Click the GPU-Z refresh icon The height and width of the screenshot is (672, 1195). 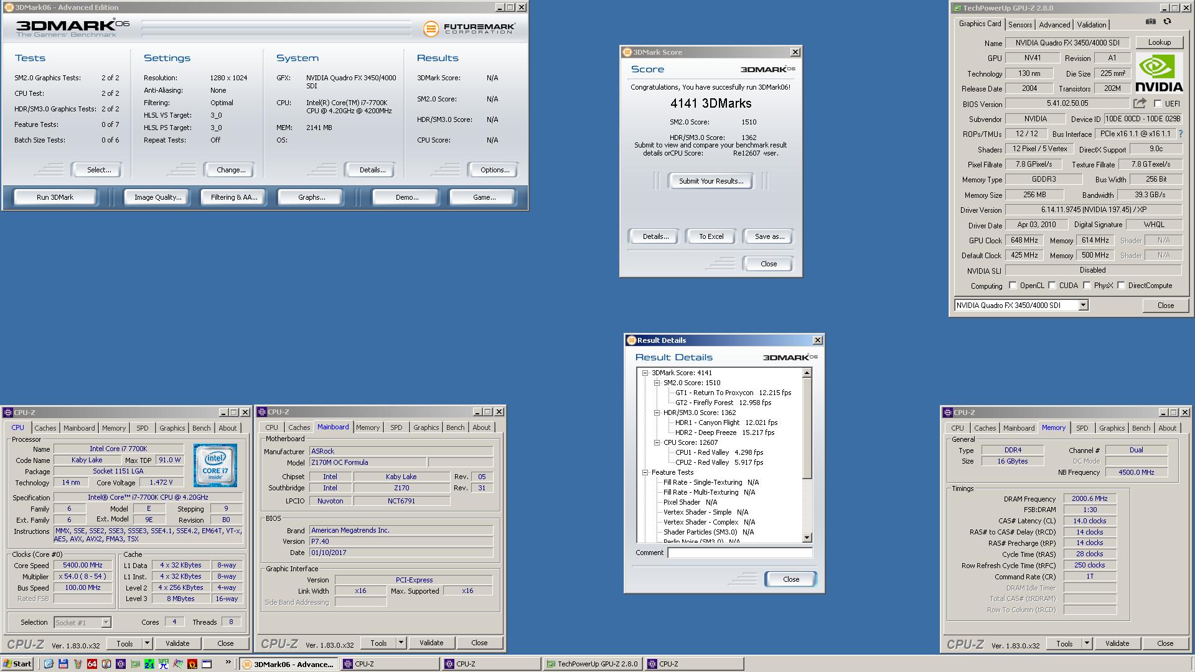pos(1167,22)
